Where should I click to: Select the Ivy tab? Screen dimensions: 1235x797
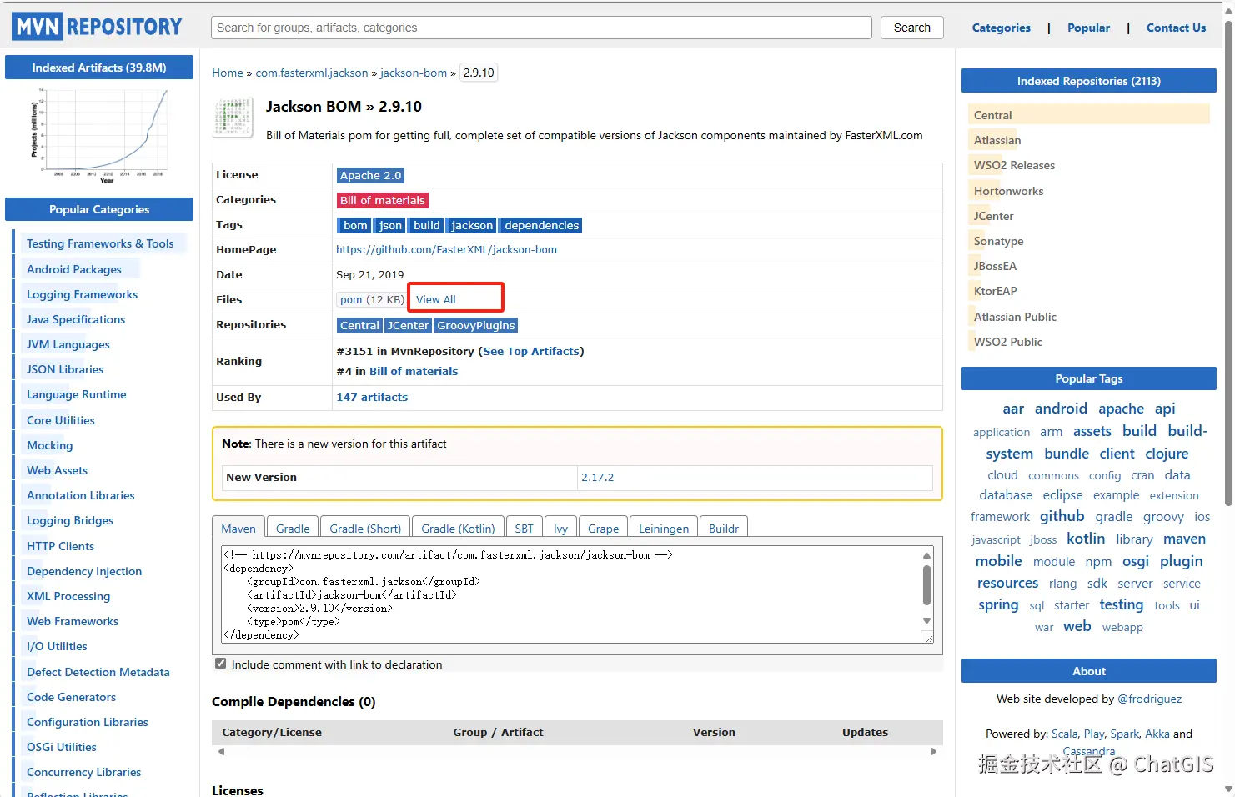[560, 528]
